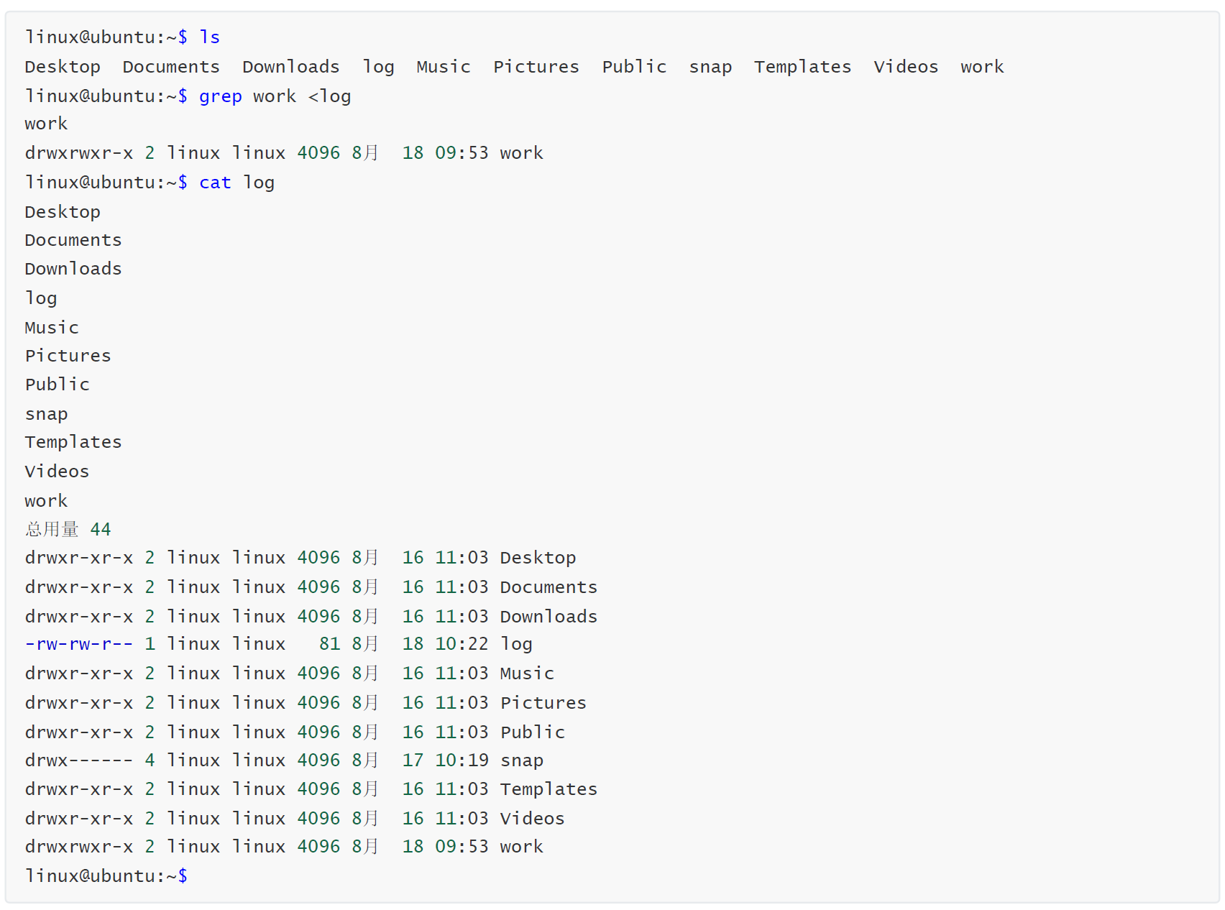Viewport: 1225px width, 910px height.
Task: Click "Downloads" in the horizontal ls listing
Action: [x=291, y=67]
